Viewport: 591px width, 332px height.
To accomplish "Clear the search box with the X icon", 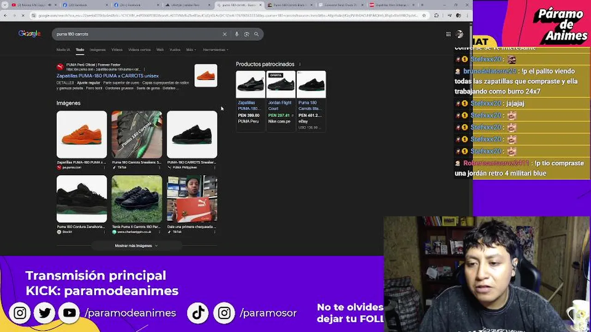I will coord(225,34).
